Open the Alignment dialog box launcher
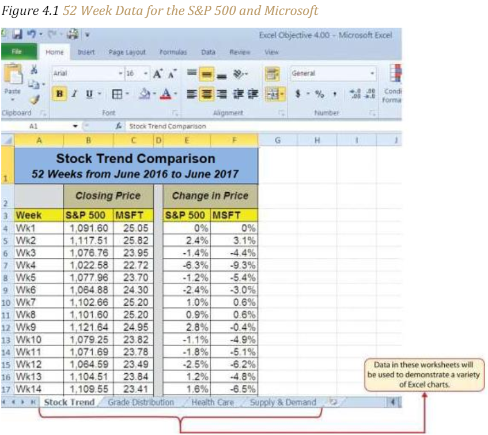Image resolution: width=488 pixels, height=435 pixels. (281, 113)
